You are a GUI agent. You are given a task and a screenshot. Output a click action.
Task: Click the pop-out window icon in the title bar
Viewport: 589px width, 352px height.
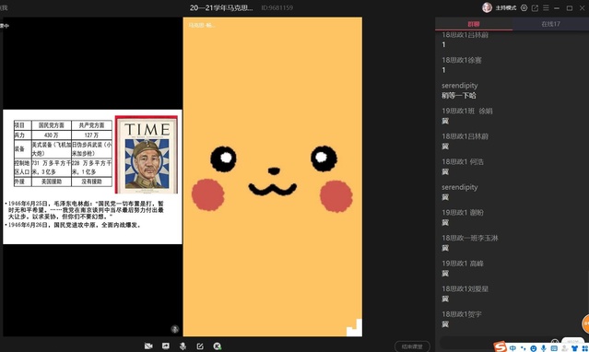pos(535,8)
